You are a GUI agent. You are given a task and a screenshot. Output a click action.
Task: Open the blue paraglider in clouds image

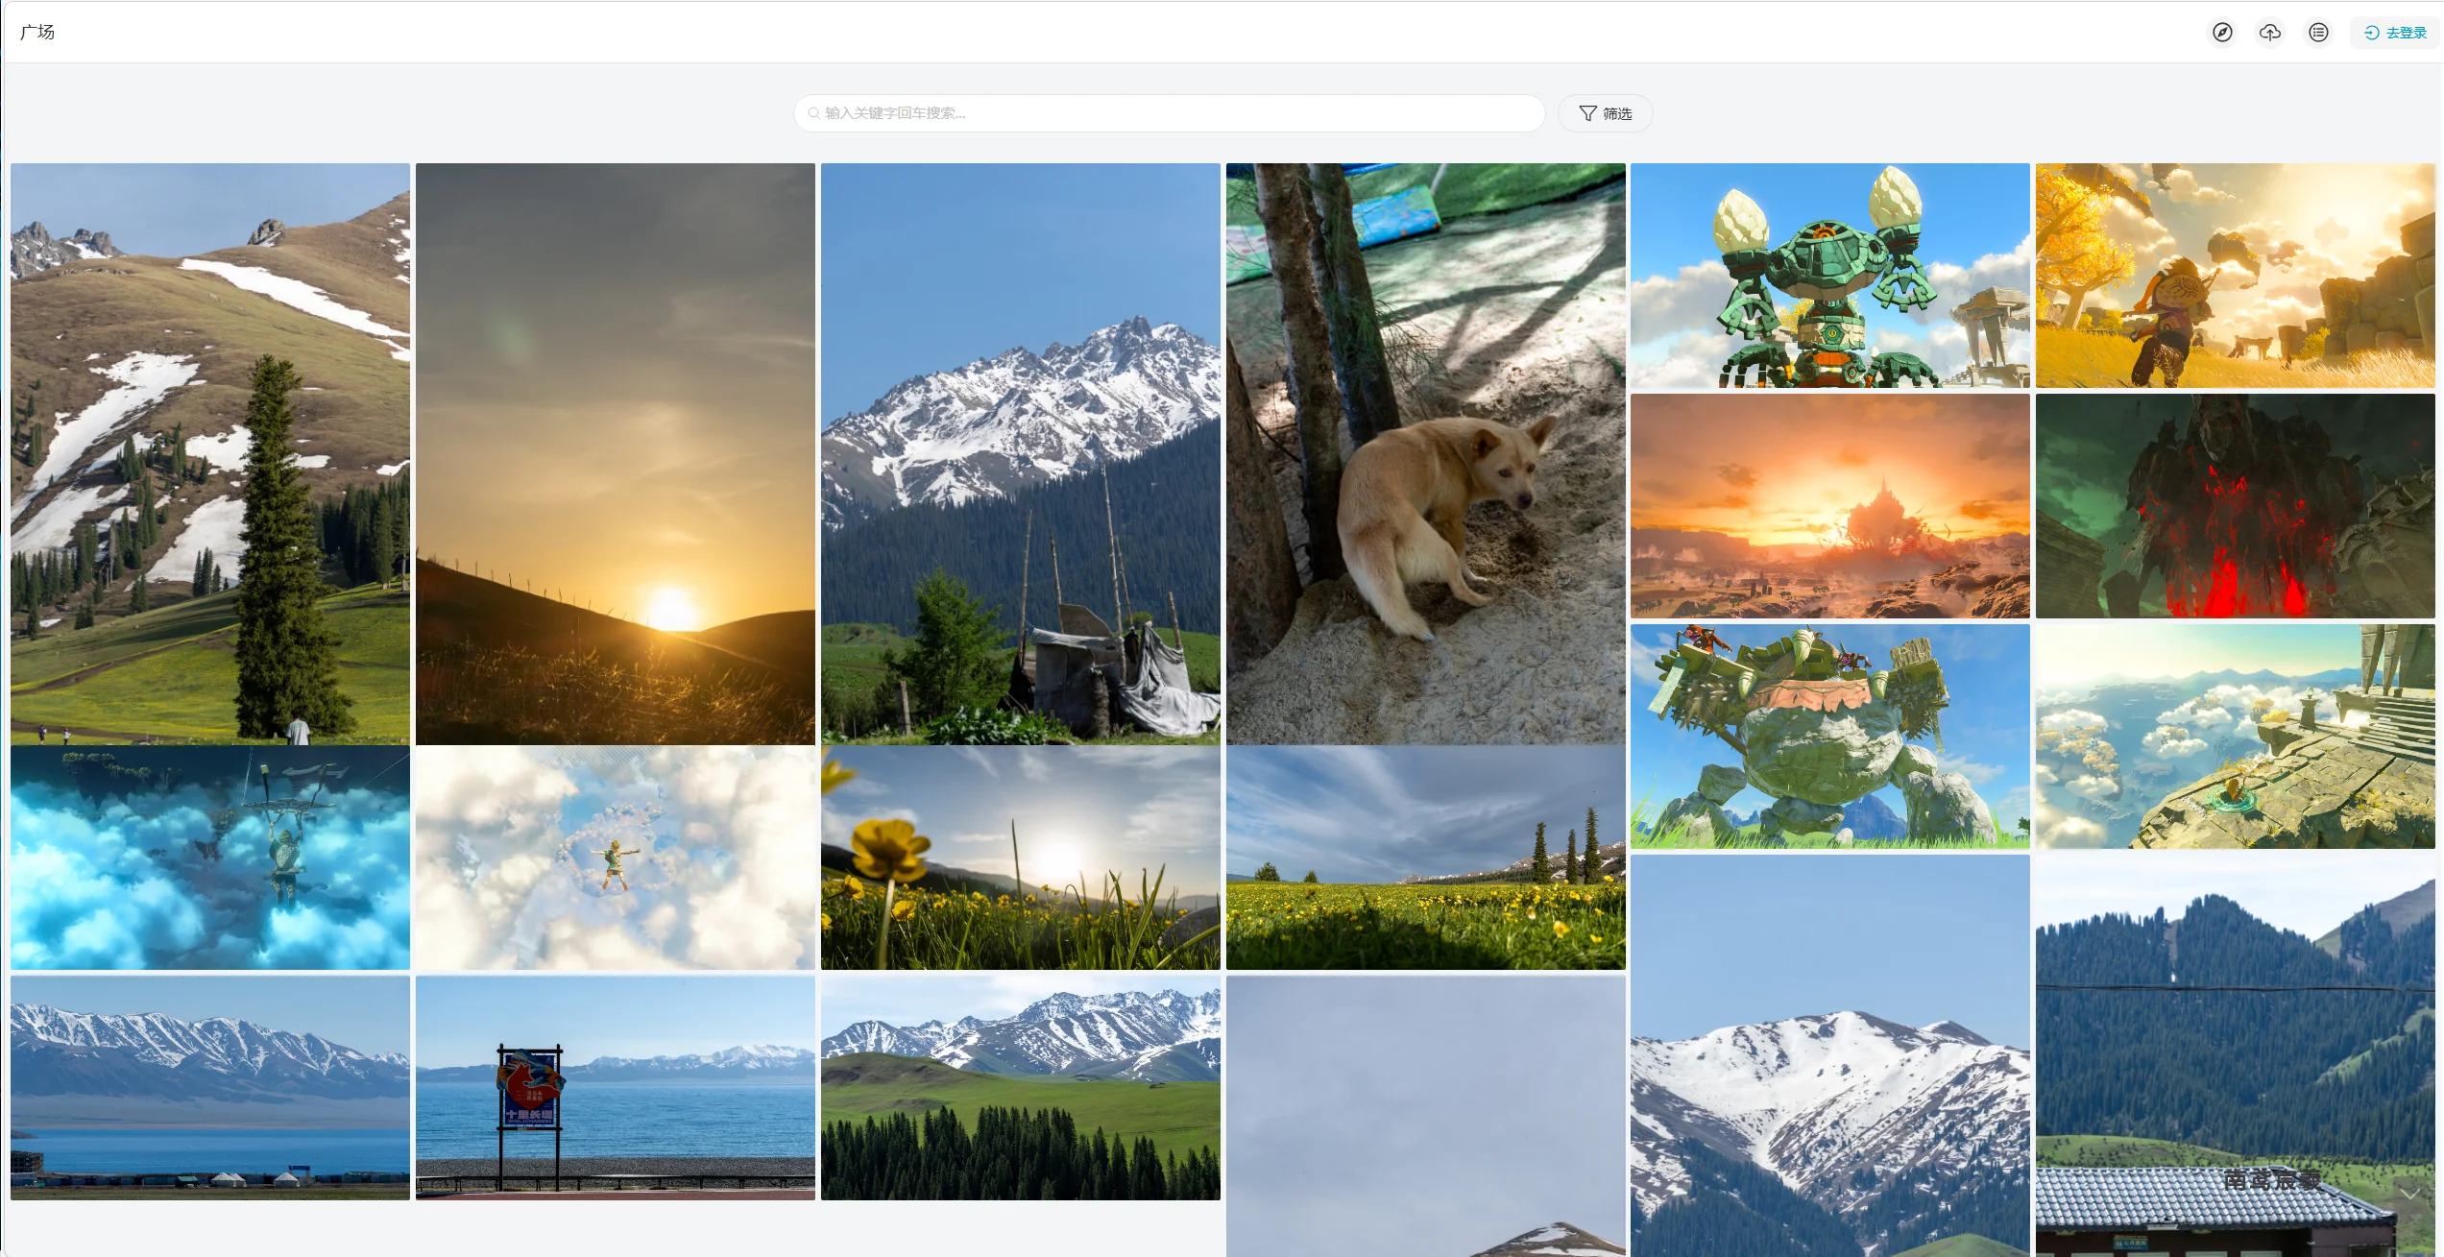(210, 858)
